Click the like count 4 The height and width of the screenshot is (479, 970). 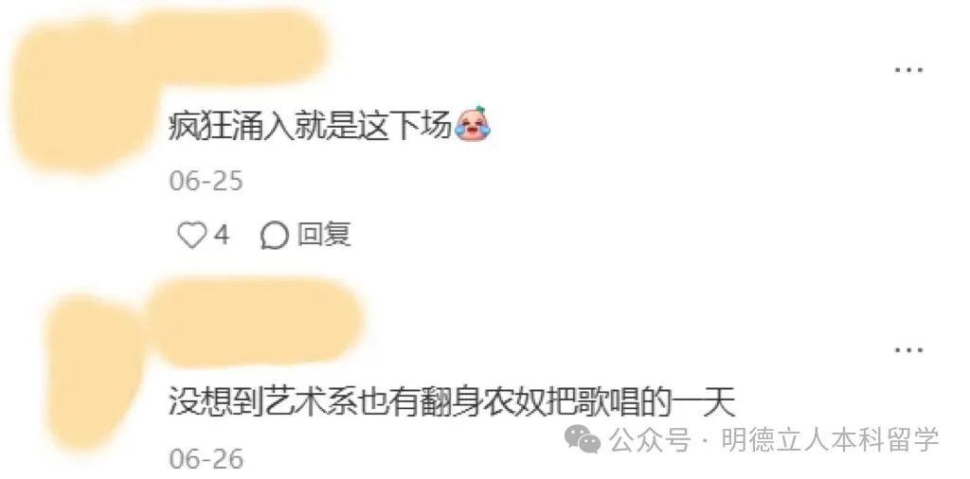tap(222, 236)
